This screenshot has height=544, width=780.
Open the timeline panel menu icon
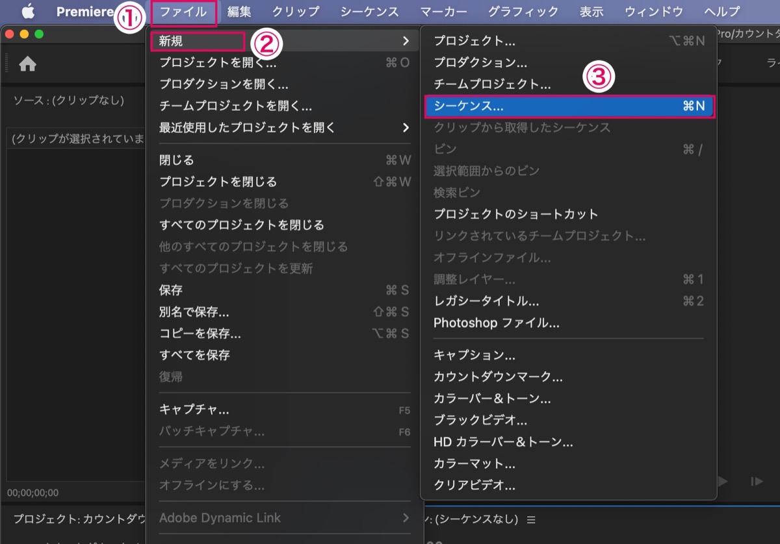tap(531, 519)
